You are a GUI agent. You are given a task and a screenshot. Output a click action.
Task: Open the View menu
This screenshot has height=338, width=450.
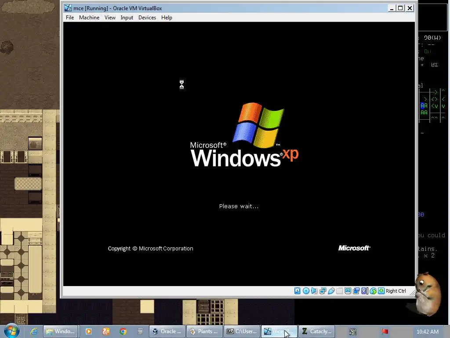(x=110, y=18)
